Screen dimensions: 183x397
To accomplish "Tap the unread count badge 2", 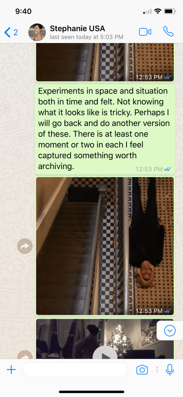I will pos(16,33).
